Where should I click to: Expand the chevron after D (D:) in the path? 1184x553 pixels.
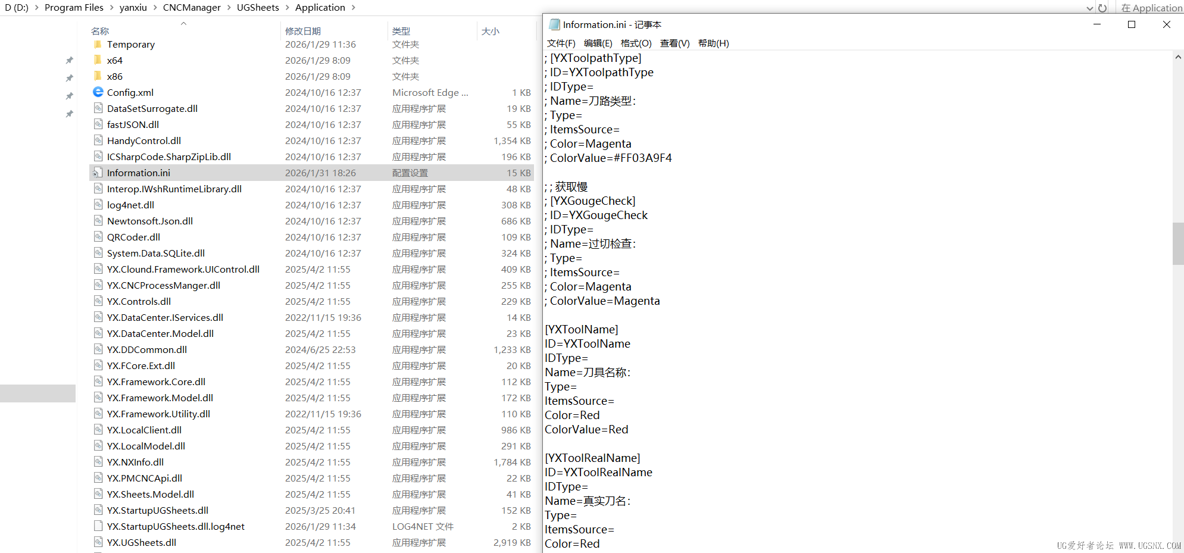(x=37, y=8)
